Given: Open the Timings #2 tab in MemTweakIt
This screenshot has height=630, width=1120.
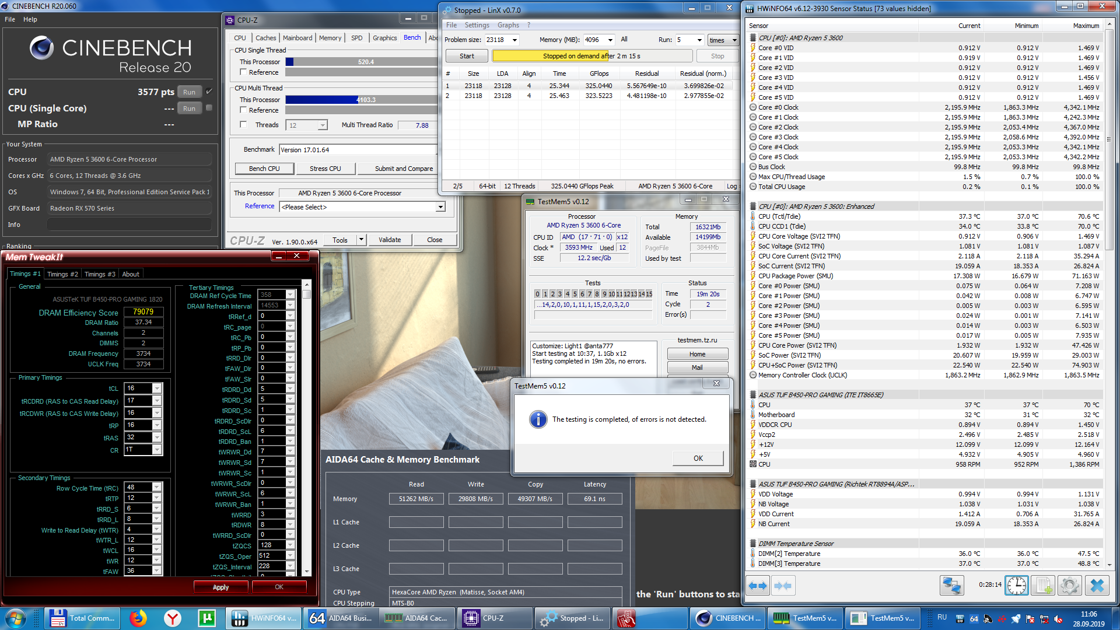Looking at the screenshot, I should 62,274.
